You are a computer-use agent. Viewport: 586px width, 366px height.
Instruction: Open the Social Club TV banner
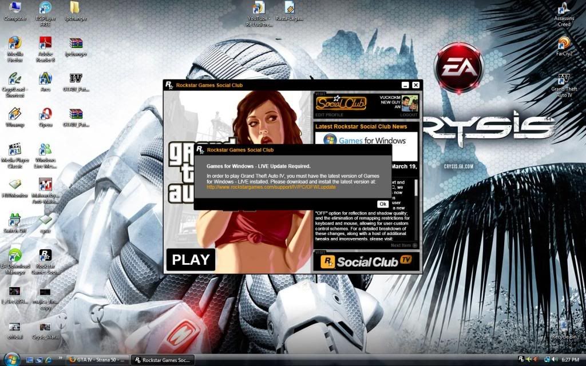pyautogui.click(x=366, y=261)
